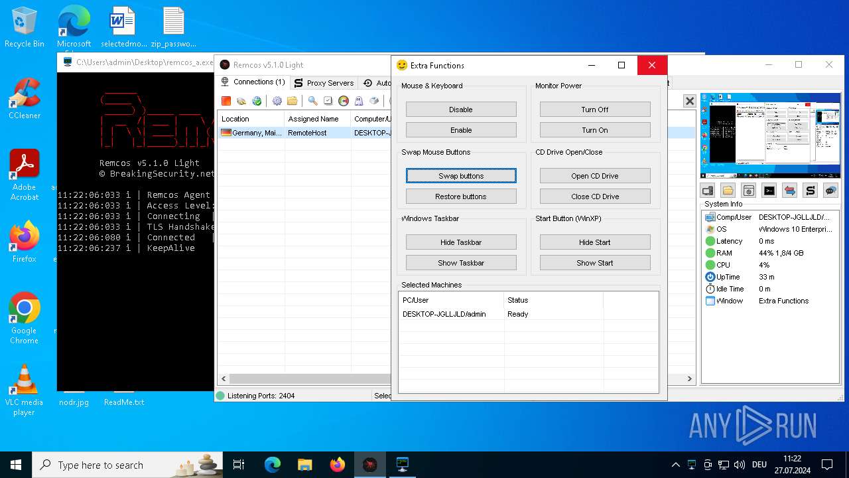Click Close CD Drive button

(x=595, y=197)
